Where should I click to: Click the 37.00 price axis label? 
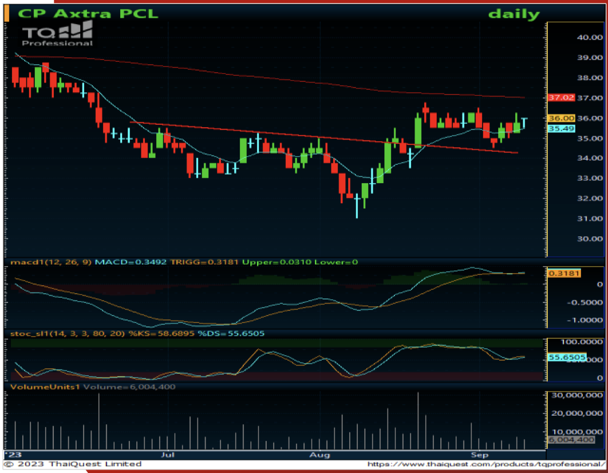[x=590, y=98]
